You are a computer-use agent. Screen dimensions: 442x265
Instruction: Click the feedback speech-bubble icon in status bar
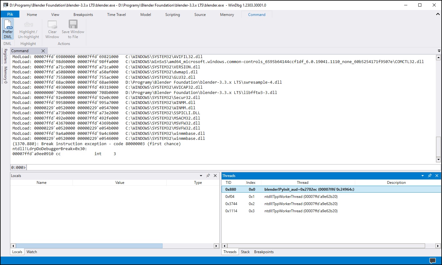click(x=433, y=261)
